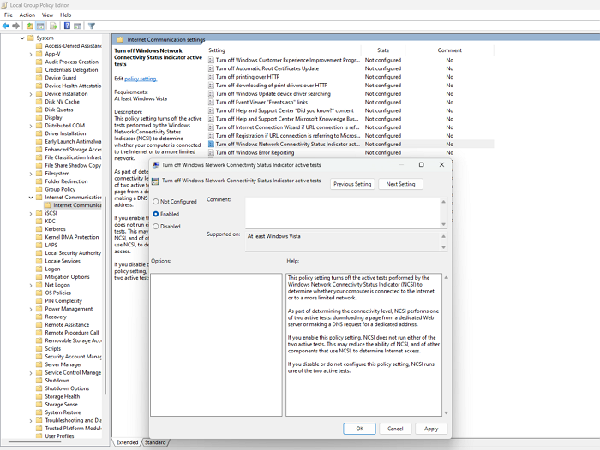Click the Display folder icon in tree
This screenshot has width=600, height=450.
point(39,118)
